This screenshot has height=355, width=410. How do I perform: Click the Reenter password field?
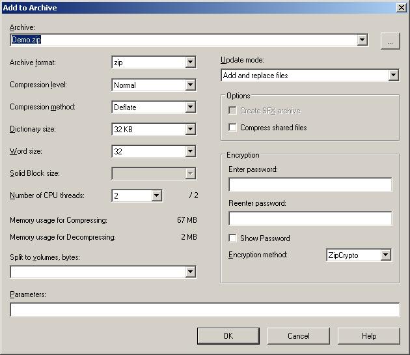[310, 218]
